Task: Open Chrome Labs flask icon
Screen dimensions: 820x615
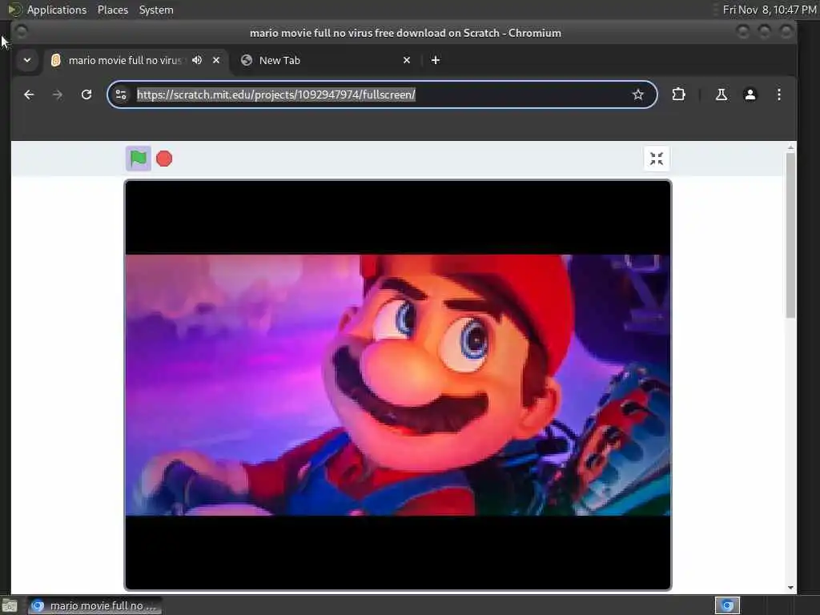Action: coord(722,94)
